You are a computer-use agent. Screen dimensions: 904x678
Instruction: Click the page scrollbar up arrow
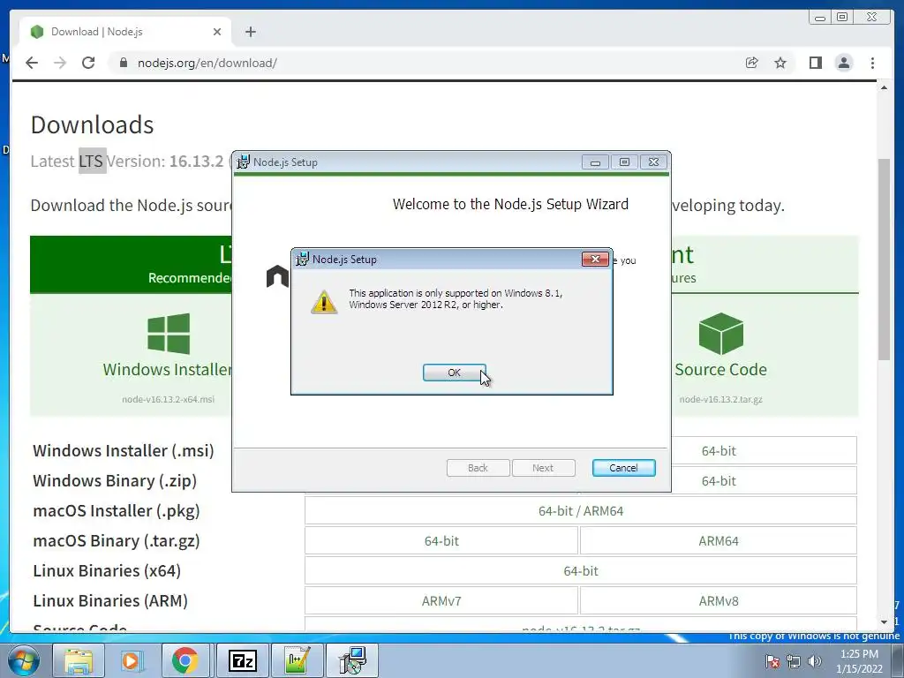pyautogui.click(x=884, y=87)
